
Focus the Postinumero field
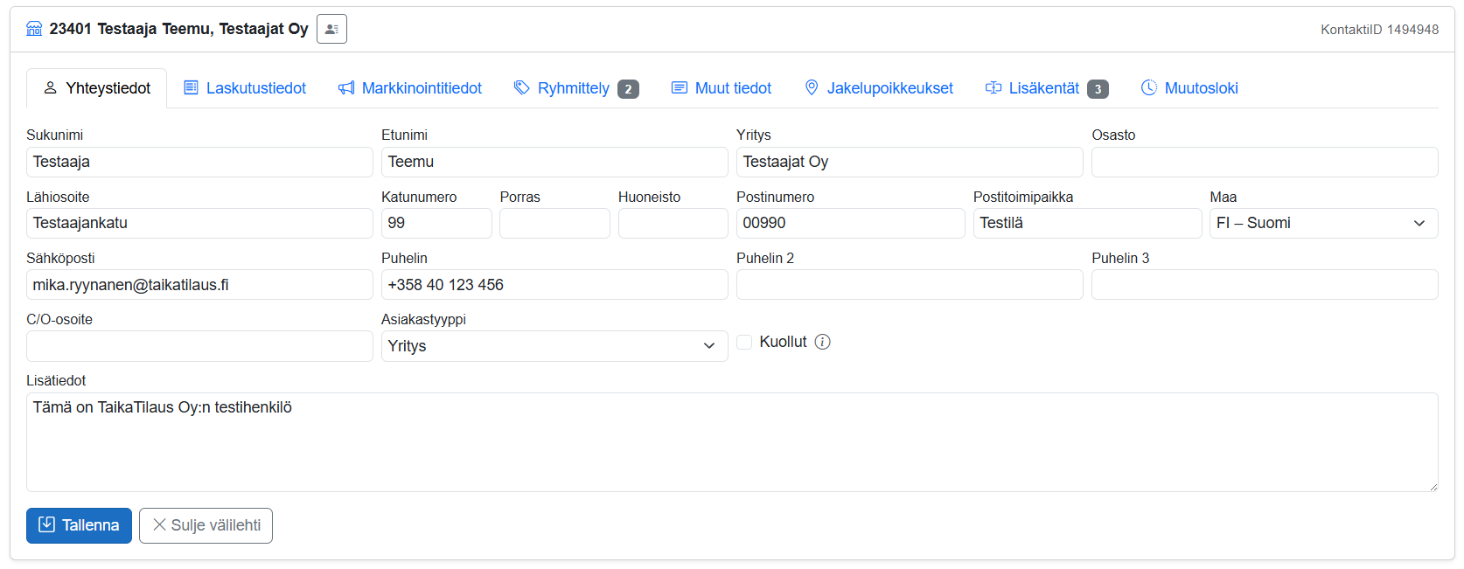point(851,223)
